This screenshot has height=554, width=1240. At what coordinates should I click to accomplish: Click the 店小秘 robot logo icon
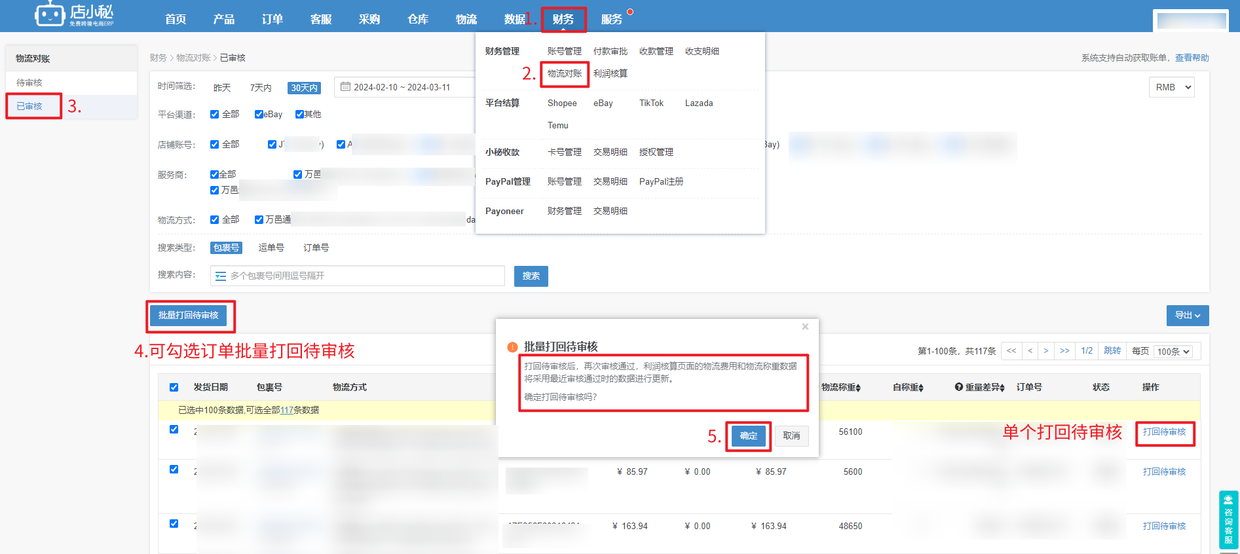pos(50,14)
